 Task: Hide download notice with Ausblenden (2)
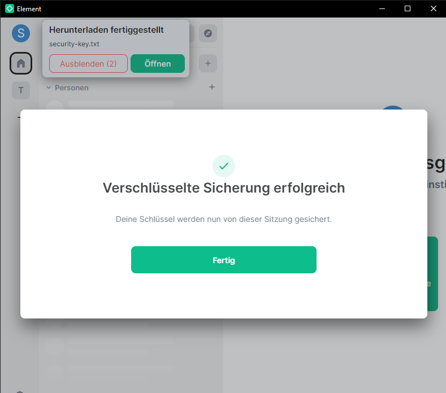tap(88, 64)
